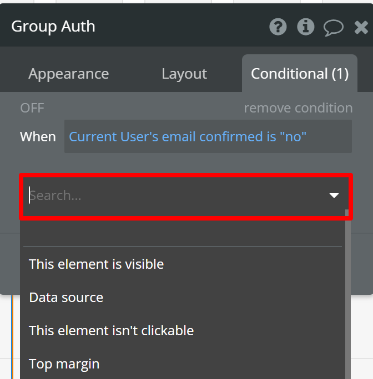Click the remove condition link
The image size is (373, 379).
pyautogui.click(x=298, y=108)
